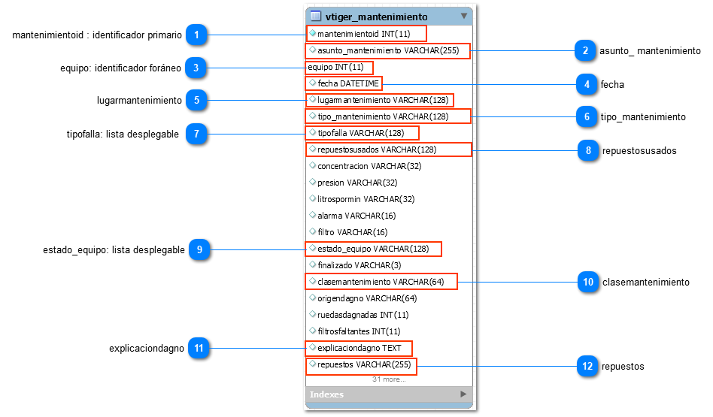Click the diamond icon next to alarma
This screenshot has width=713, height=417.
coord(312,215)
